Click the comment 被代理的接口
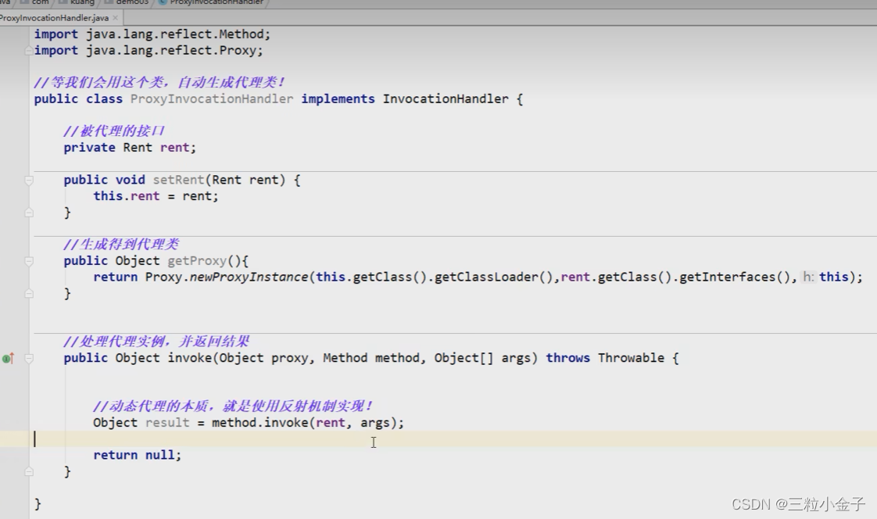 tap(114, 131)
